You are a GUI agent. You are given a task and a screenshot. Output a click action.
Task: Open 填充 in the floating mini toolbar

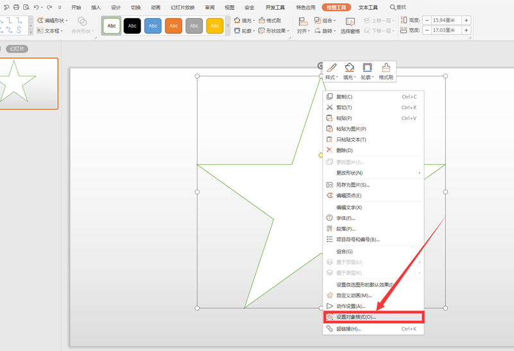350,71
